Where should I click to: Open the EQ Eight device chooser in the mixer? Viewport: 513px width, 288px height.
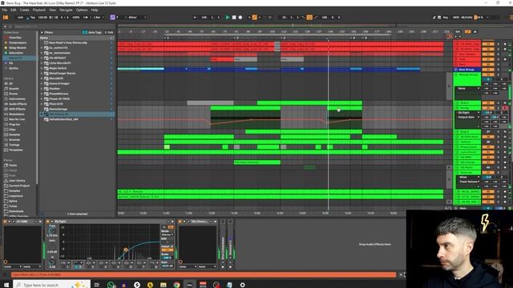click(468, 113)
